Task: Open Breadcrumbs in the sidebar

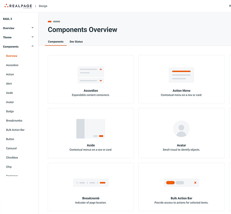Action: pos(14,121)
